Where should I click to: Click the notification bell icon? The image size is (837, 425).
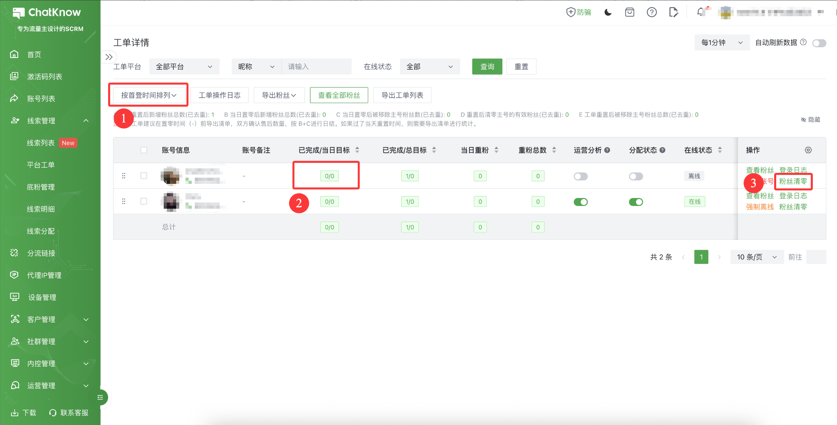701,12
